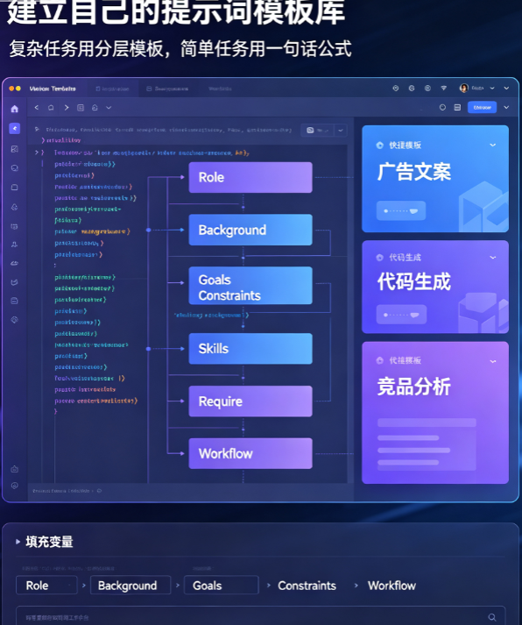Click the Workflow node block
This screenshot has width=522, height=625.
(x=250, y=453)
